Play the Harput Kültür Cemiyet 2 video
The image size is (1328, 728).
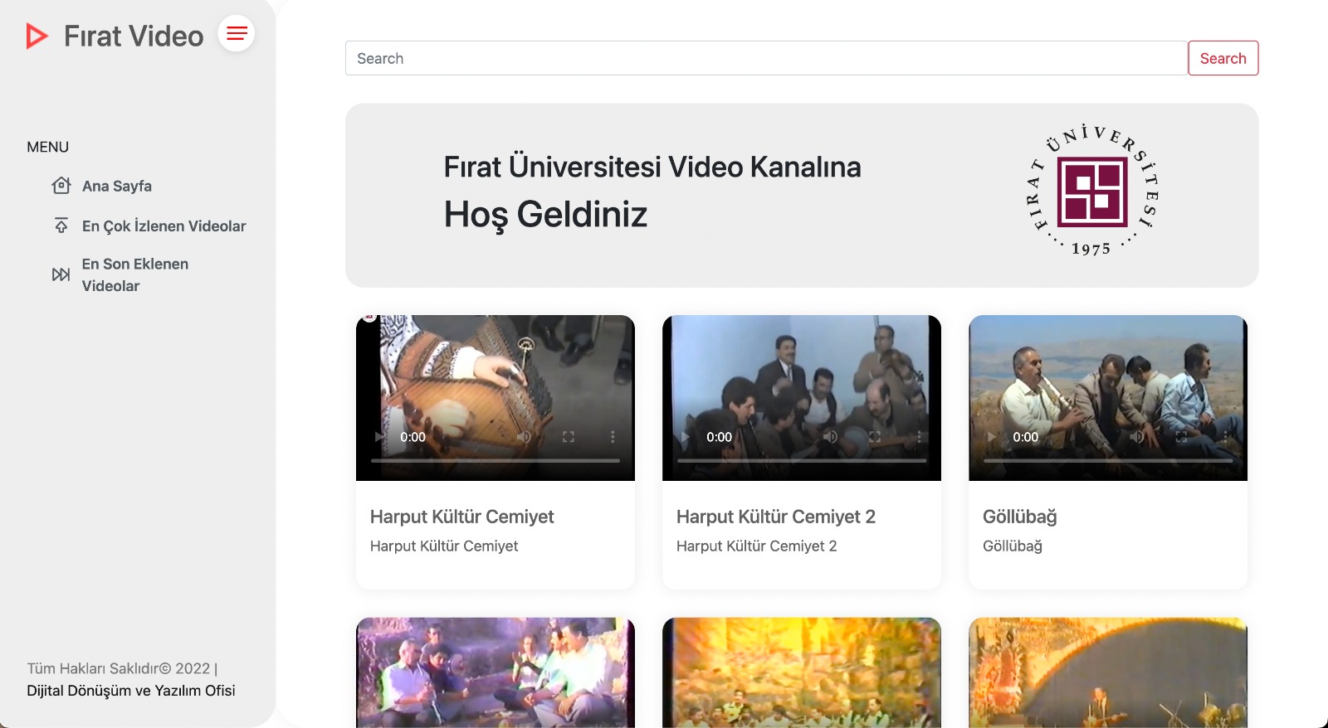(x=686, y=437)
